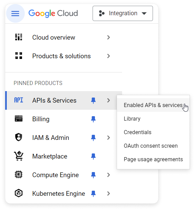Click the Cloud overview dashboard icon

(19, 37)
